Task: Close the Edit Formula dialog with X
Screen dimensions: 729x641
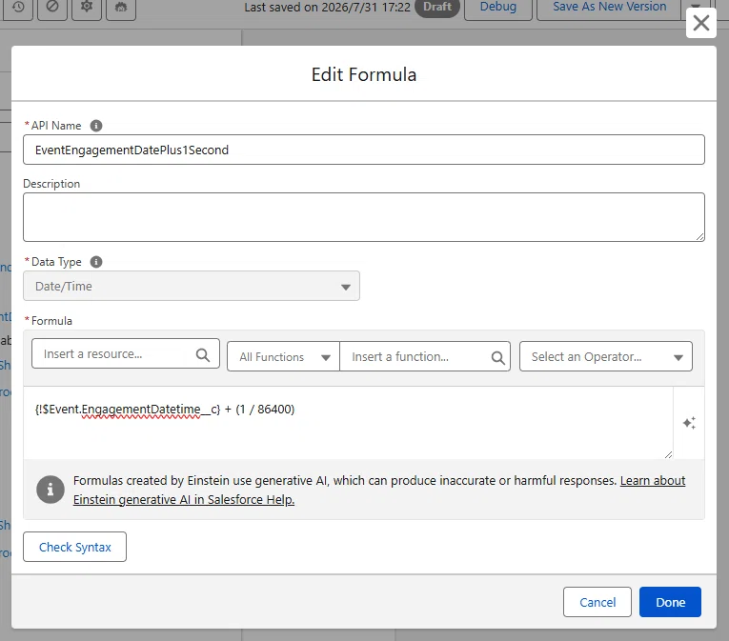Action: click(700, 22)
